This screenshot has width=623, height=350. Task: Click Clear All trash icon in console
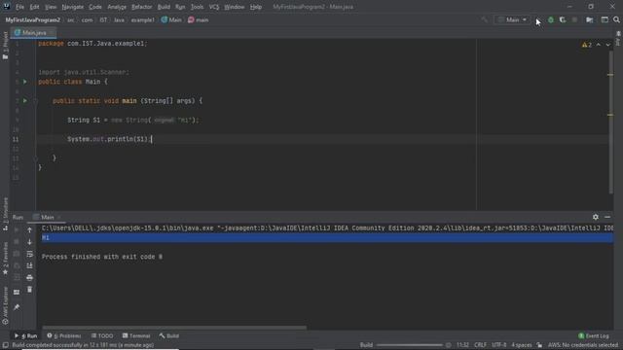click(29, 290)
